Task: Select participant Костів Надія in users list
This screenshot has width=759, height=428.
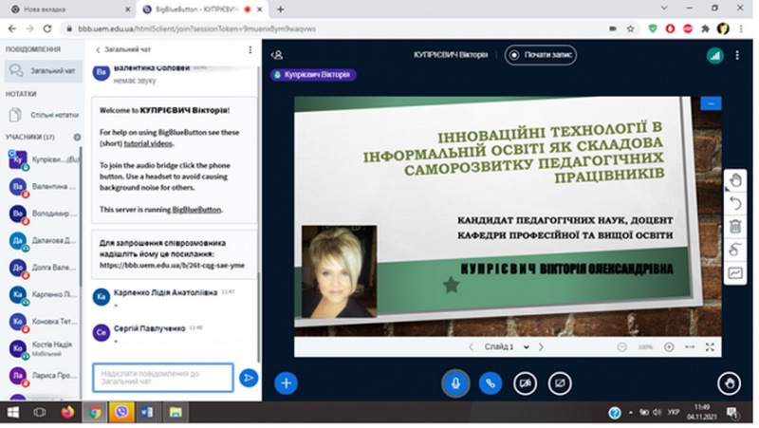Action: [44, 348]
